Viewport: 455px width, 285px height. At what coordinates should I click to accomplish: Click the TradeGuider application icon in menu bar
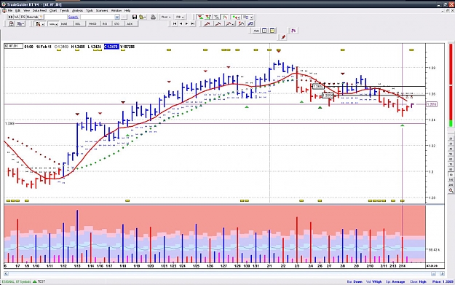pyautogui.click(x=4, y=10)
